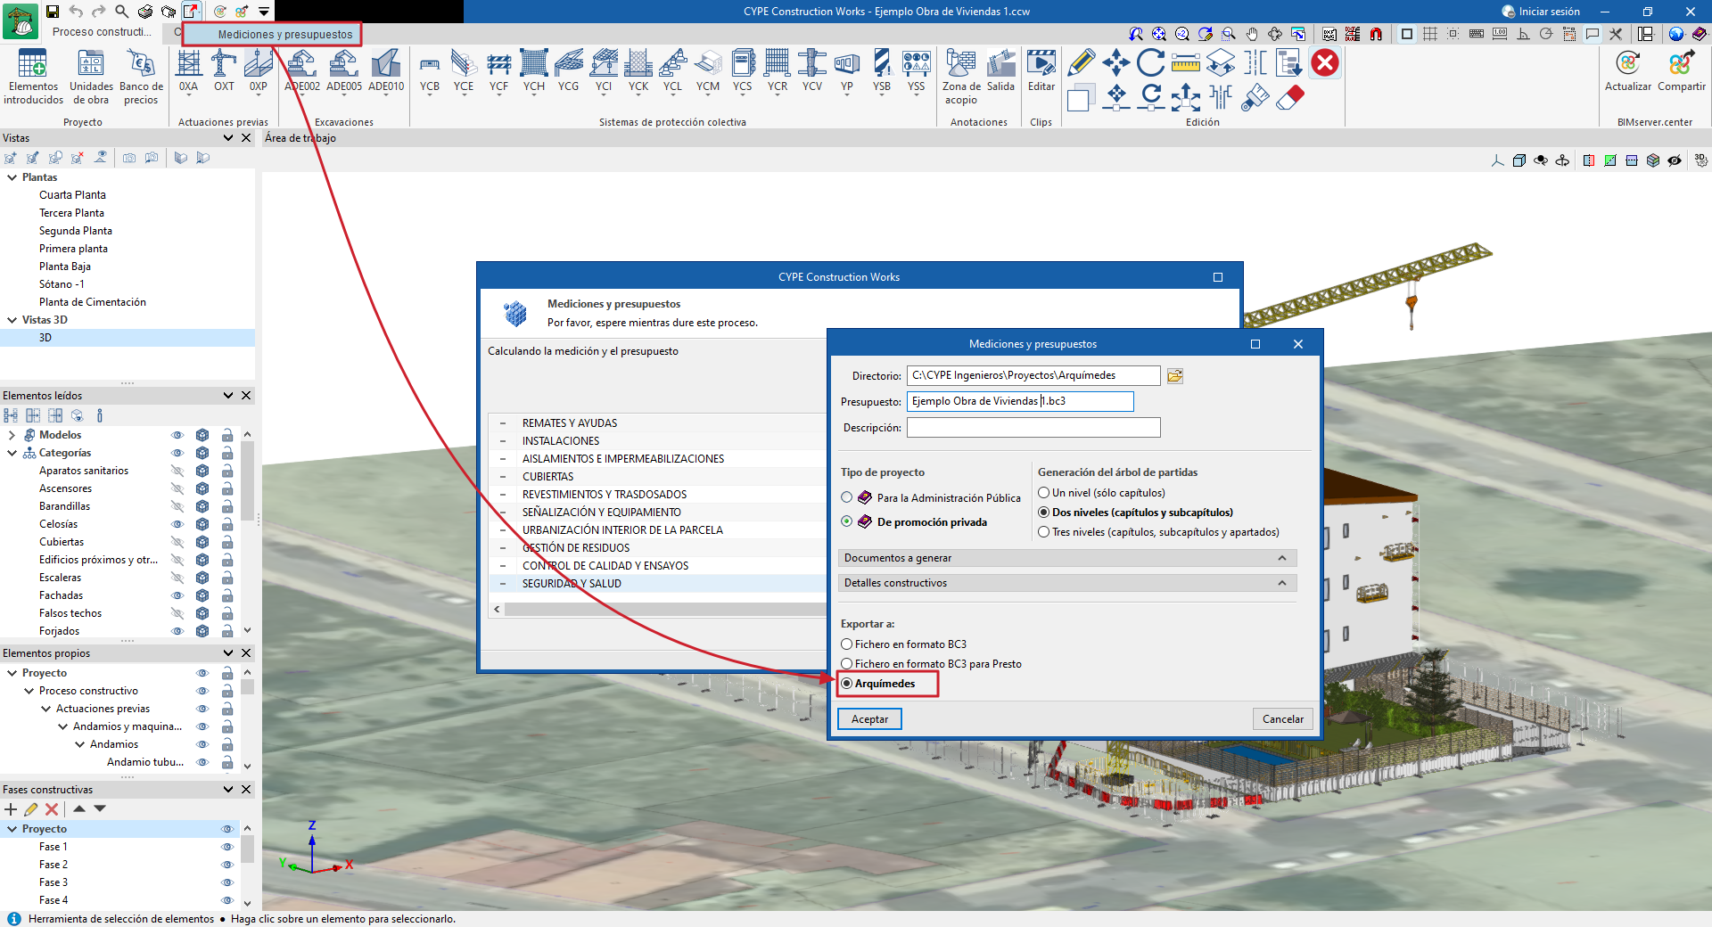Open the Mediciones y presupuestos menu item

pos(285,35)
